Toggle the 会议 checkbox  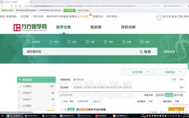tap(69, 42)
